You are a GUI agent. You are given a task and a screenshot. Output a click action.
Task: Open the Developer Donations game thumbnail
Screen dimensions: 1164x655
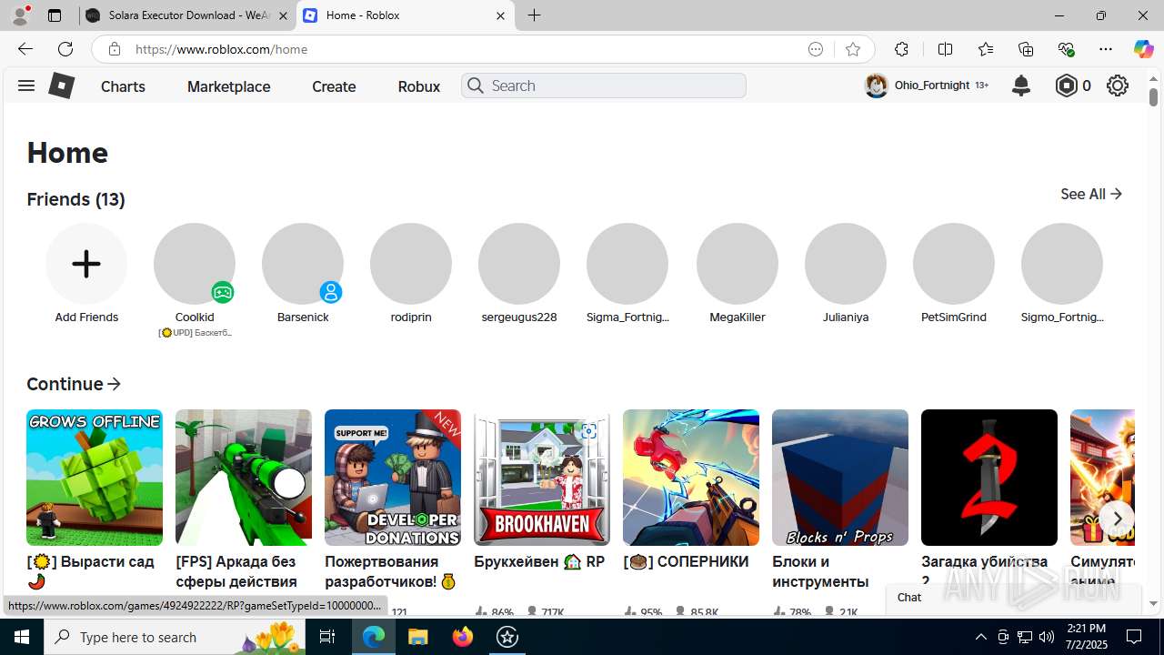(x=393, y=478)
